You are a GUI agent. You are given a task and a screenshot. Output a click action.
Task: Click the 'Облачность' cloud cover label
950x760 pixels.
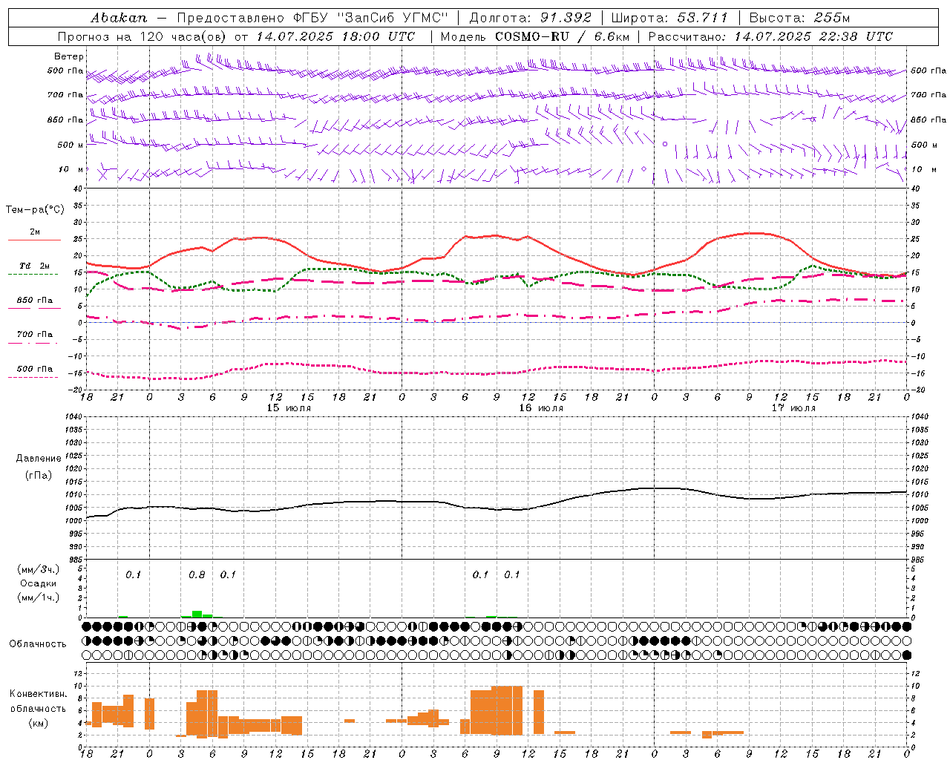38,643
